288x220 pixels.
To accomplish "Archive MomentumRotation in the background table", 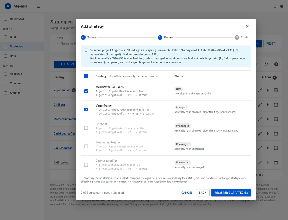I will 276,119.
